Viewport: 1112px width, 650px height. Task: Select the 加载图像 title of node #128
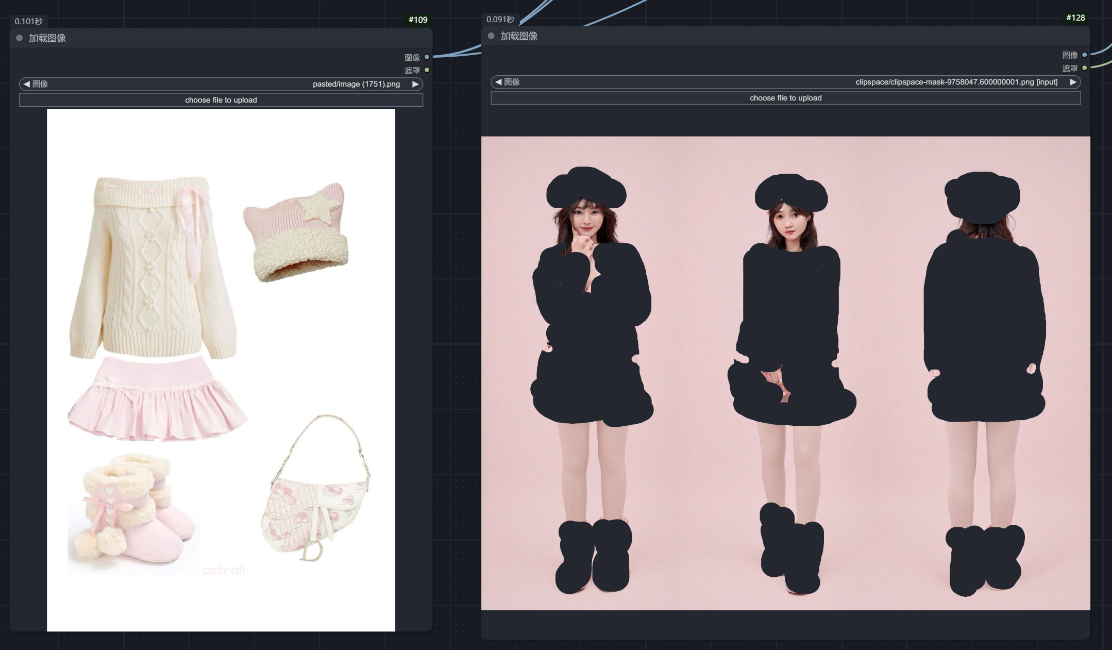pyautogui.click(x=519, y=36)
